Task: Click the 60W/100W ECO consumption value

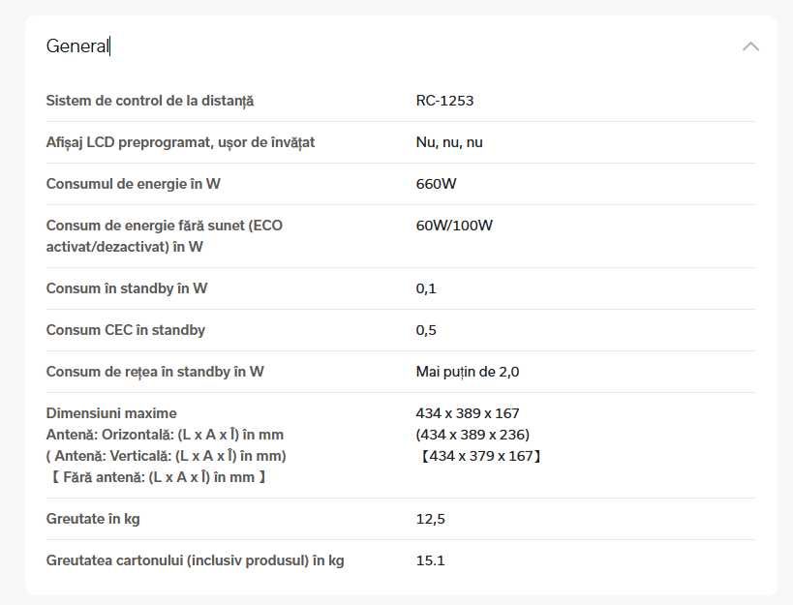Action: 454,226
